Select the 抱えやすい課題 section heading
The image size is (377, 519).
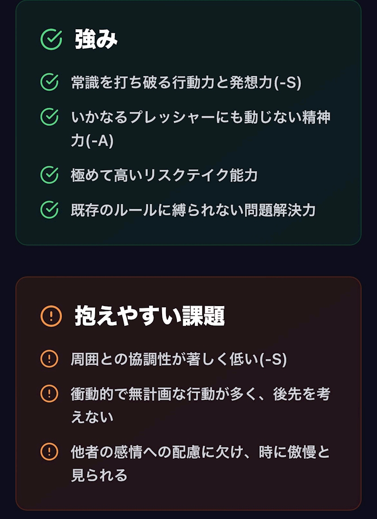point(150,316)
